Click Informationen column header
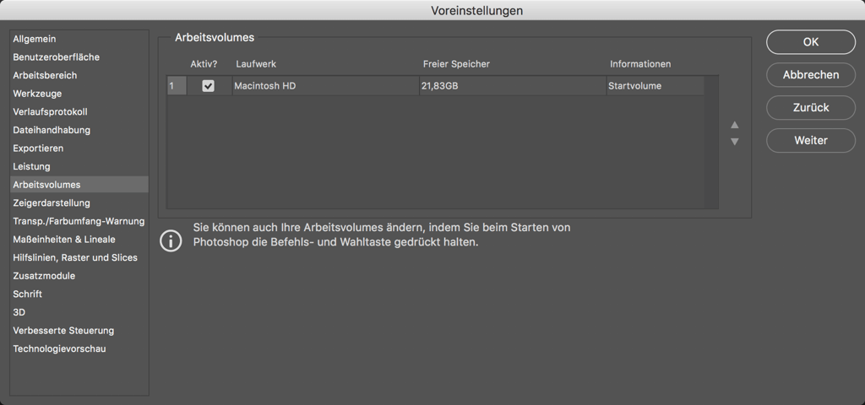This screenshot has width=865, height=405. click(640, 64)
